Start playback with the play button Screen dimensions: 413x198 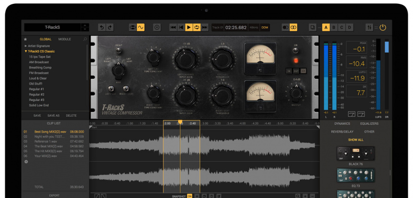189,27
